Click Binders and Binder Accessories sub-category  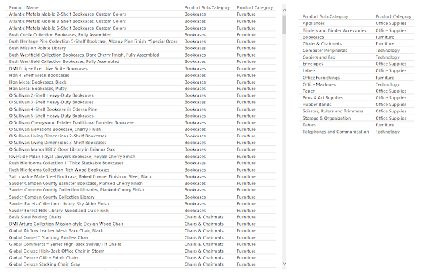coord(334,30)
